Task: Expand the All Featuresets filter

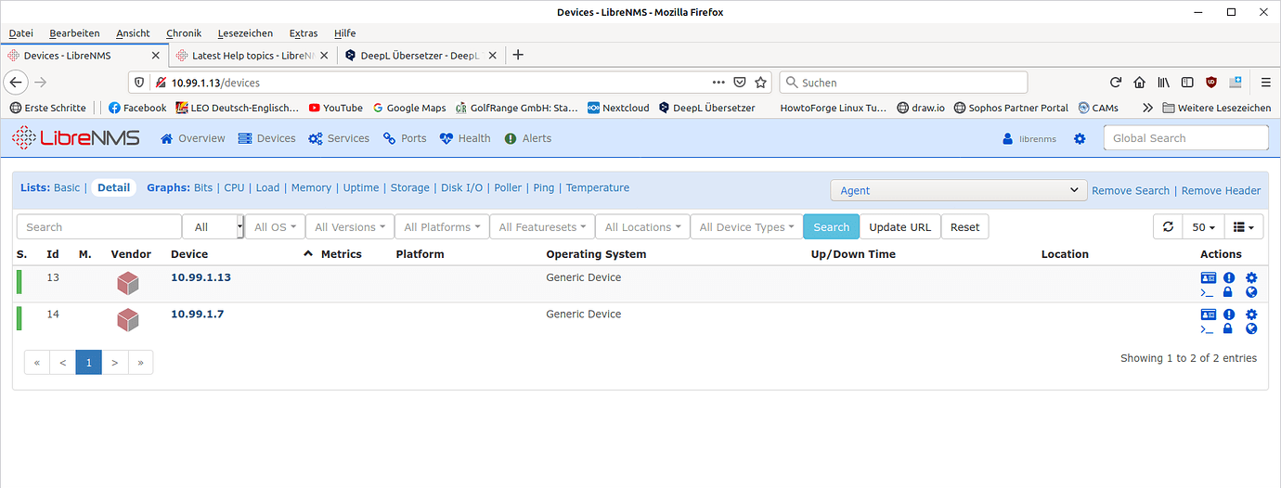Action: (542, 227)
